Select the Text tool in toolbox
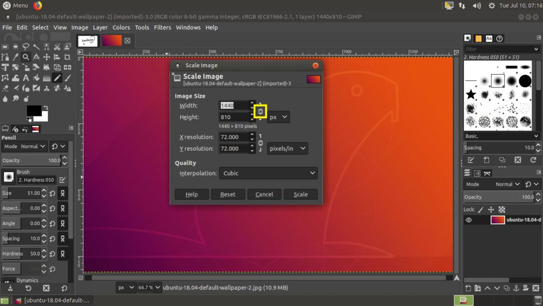The height and width of the screenshot is (306, 543). [26, 78]
